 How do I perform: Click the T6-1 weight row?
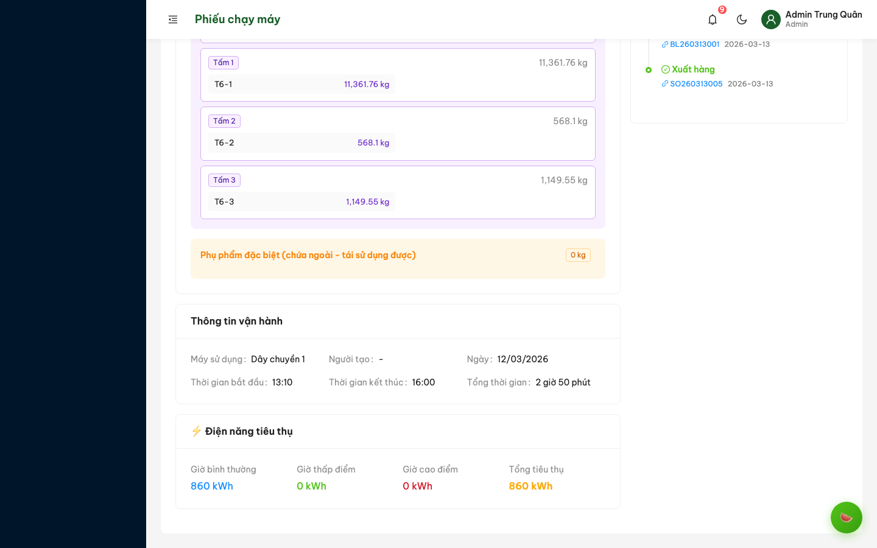pyautogui.click(x=301, y=85)
